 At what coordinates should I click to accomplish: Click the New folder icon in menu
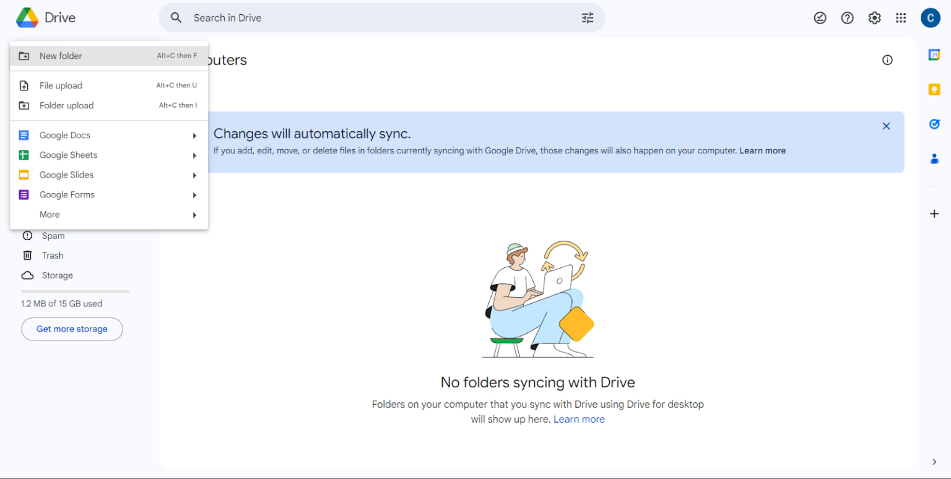click(24, 56)
